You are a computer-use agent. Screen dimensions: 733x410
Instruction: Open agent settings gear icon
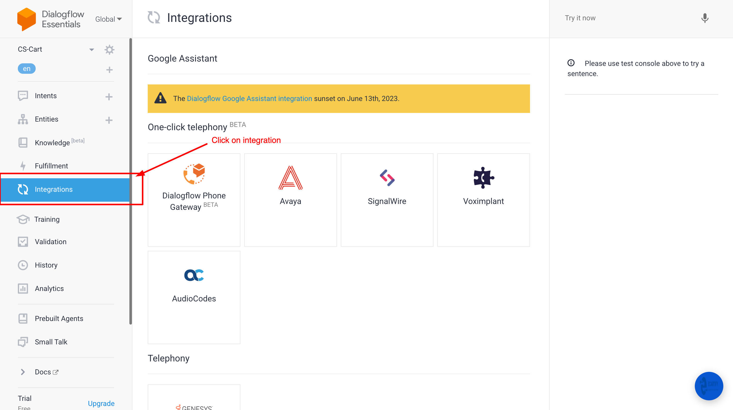pyautogui.click(x=109, y=49)
